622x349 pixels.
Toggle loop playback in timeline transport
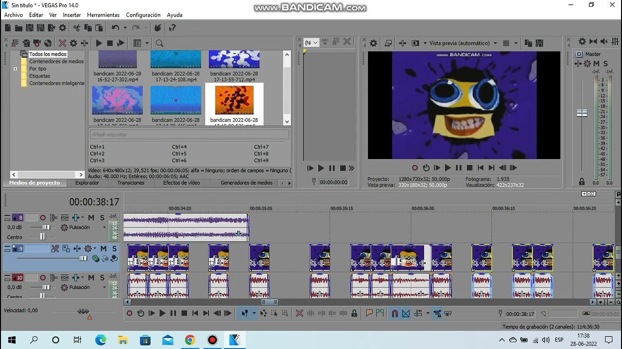[x=140, y=313]
